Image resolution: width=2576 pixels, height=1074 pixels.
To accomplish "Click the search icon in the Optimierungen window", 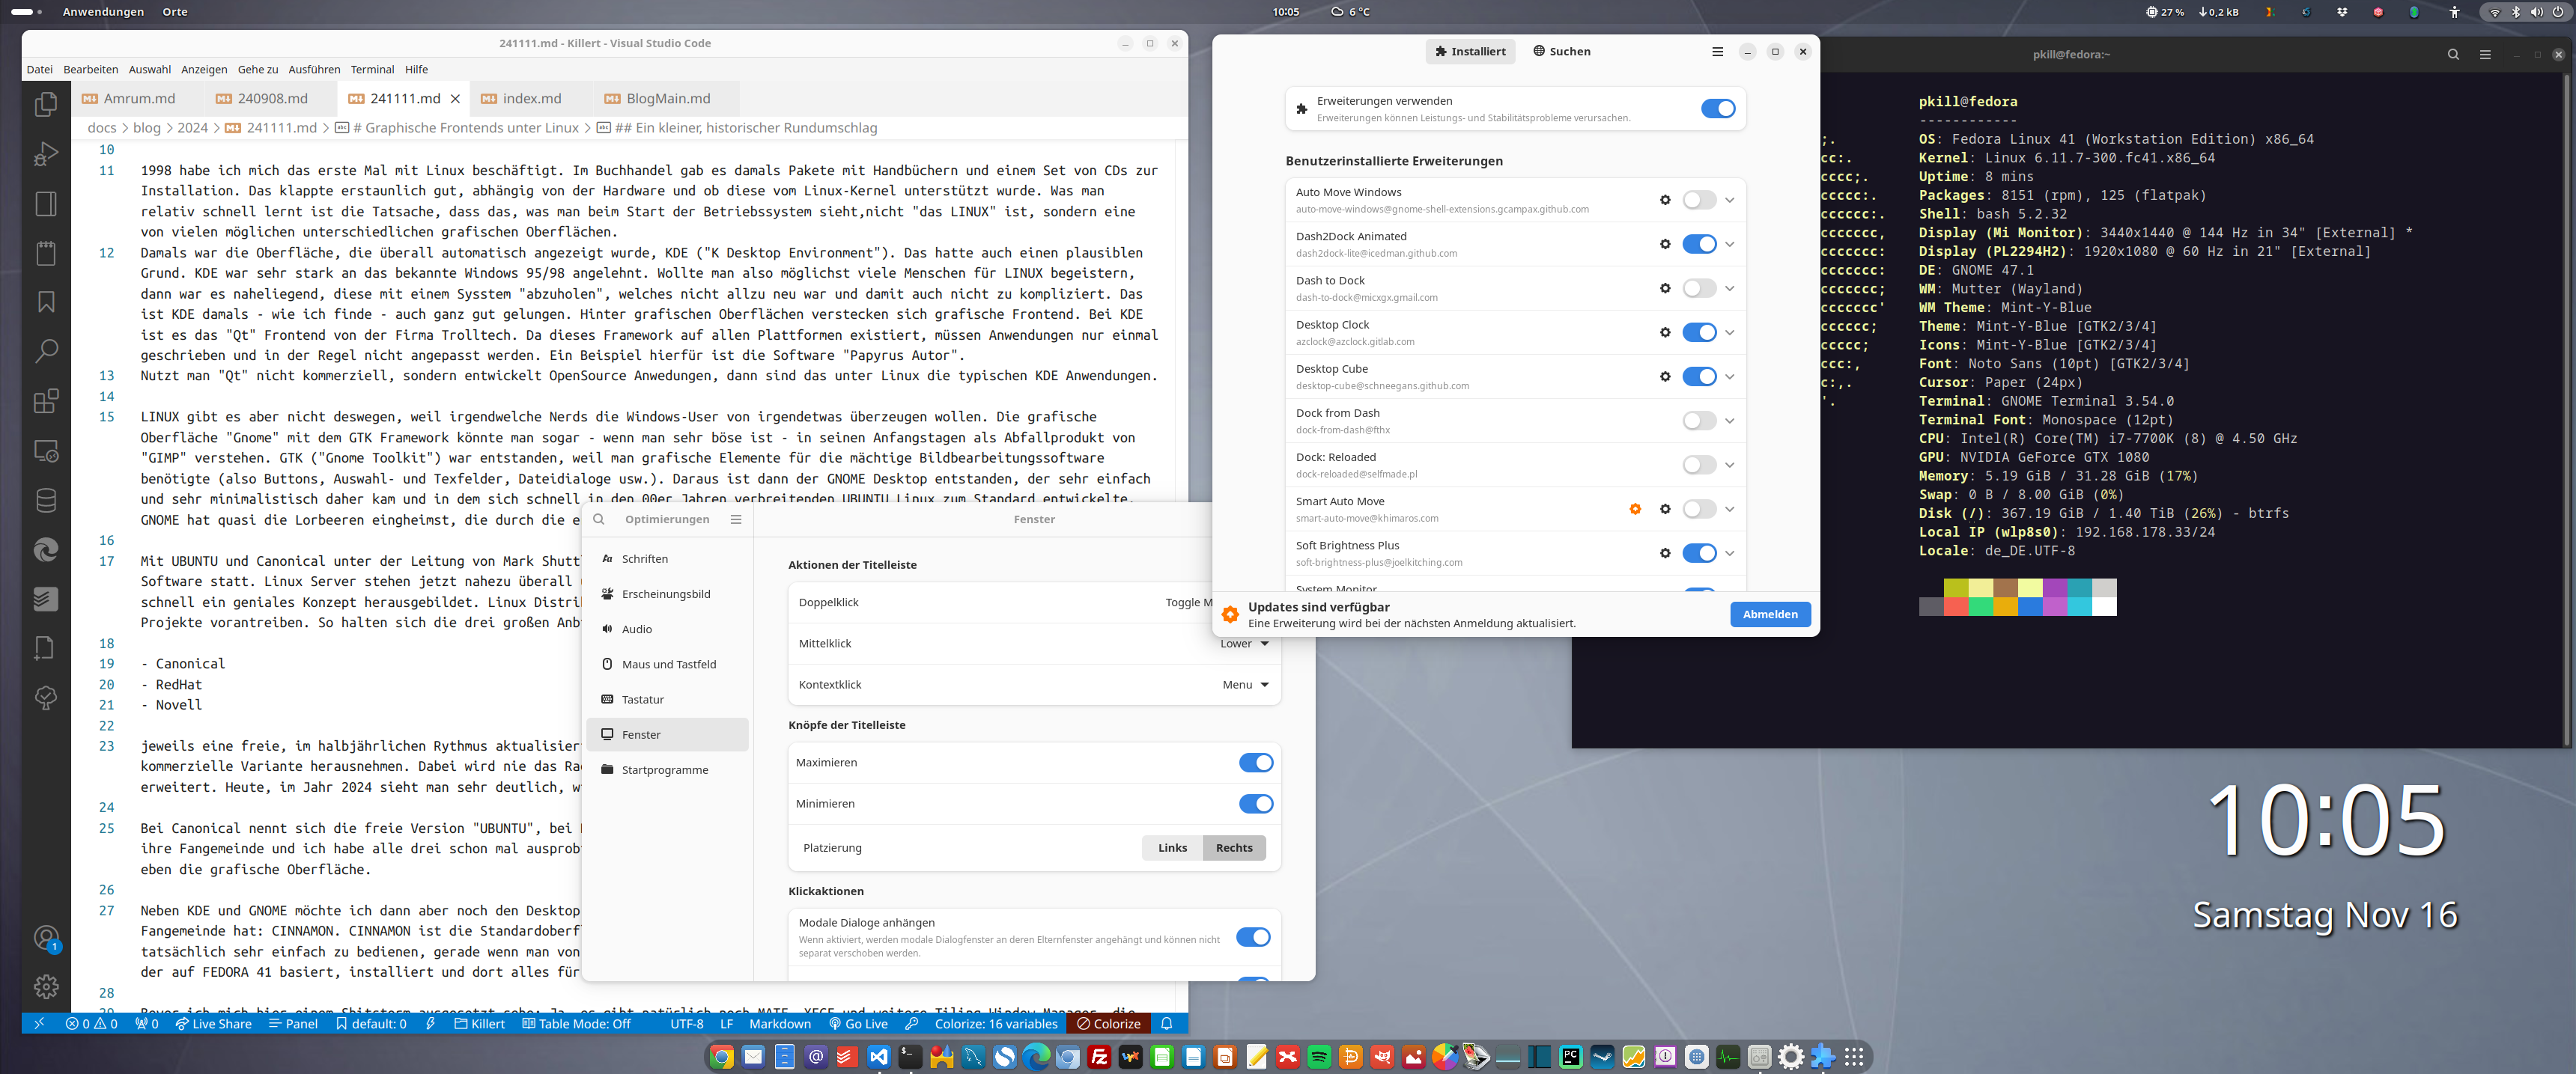I will (599, 519).
